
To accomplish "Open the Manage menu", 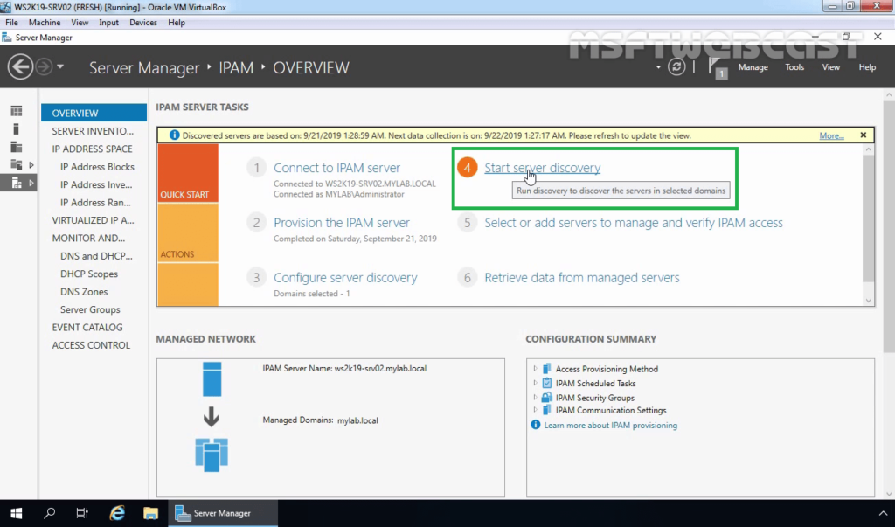I will [753, 66].
